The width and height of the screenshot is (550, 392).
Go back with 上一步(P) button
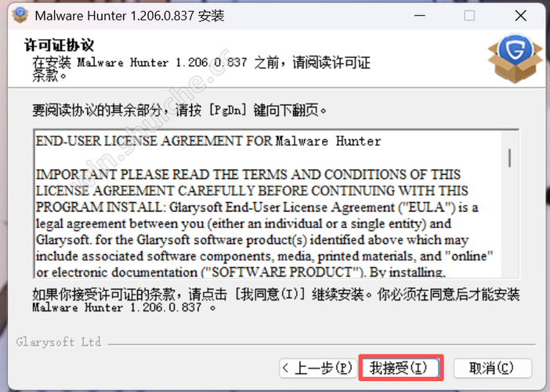318,368
